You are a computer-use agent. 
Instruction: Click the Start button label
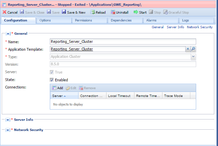coord(143,13)
